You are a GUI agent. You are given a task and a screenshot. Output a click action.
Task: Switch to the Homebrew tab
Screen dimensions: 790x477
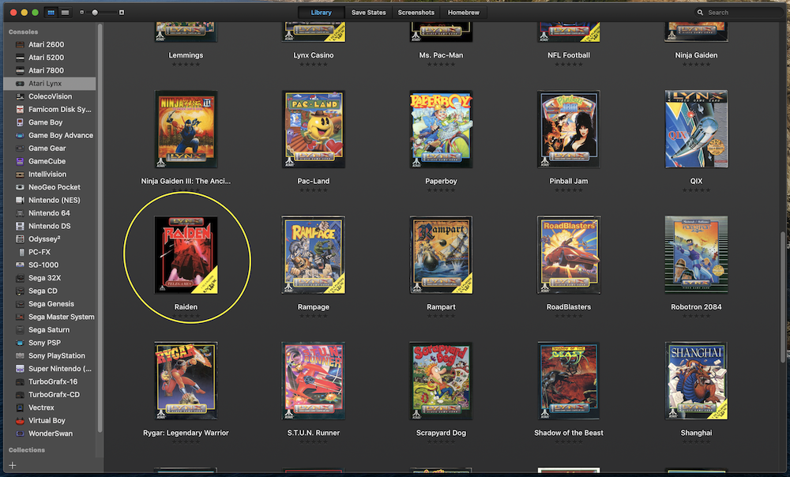[464, 13]
